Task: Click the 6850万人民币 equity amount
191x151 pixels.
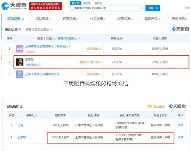Action: tap(61, 137)
